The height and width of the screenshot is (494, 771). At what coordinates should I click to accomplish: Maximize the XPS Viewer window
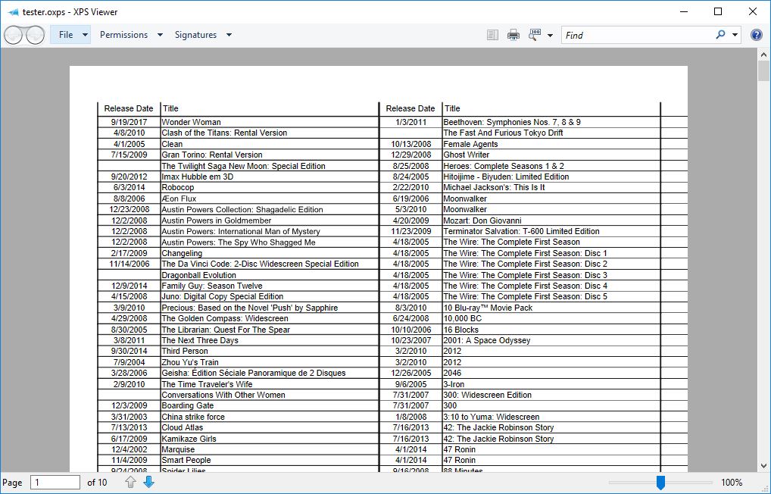(718, 11)
